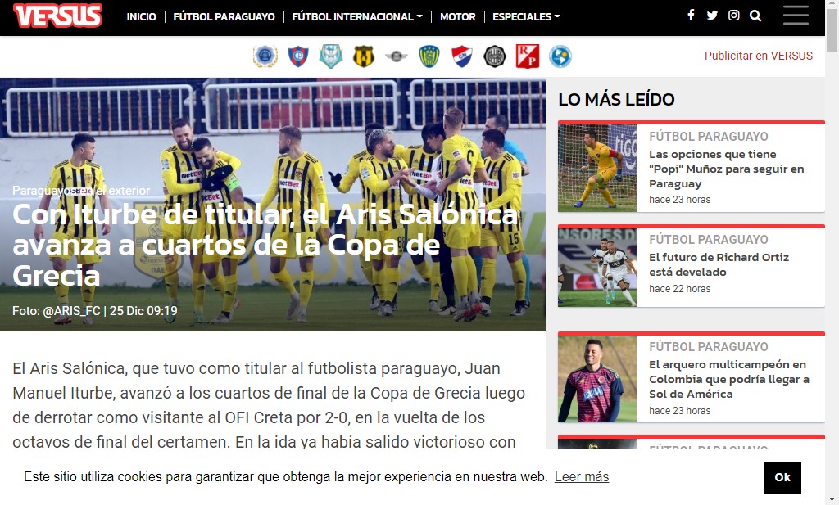Open the Twitter icon in the header
Screen dimensions: 839x505
(x=712, y=15)
